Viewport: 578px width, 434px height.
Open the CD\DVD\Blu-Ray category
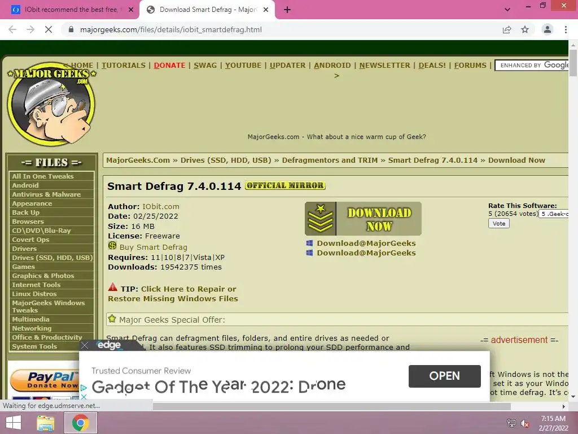pos(51,231)
